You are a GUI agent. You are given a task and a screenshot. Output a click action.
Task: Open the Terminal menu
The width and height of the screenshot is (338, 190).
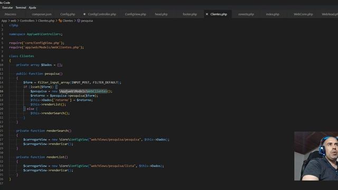[21, 7]
